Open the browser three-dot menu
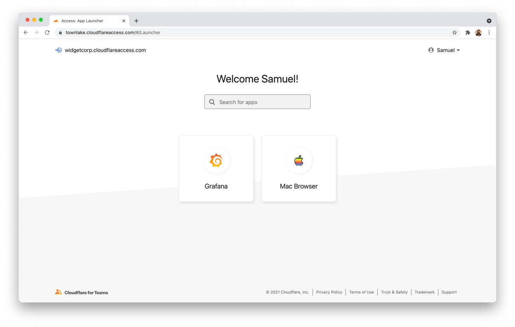The height and width of the screenshot is (327, 515). coord(489,32)
